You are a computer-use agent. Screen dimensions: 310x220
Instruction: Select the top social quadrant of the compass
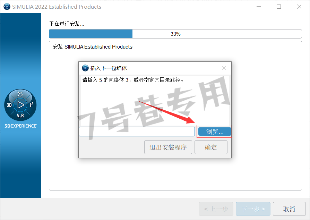click(20, 94)
